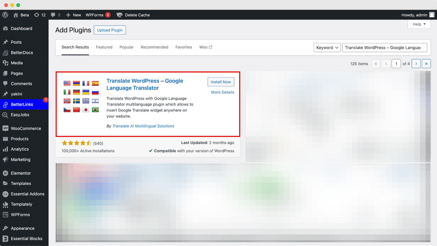Open the Keyword search type dropdown
This screenshot has width=437, height=246.
click(327, 47)
